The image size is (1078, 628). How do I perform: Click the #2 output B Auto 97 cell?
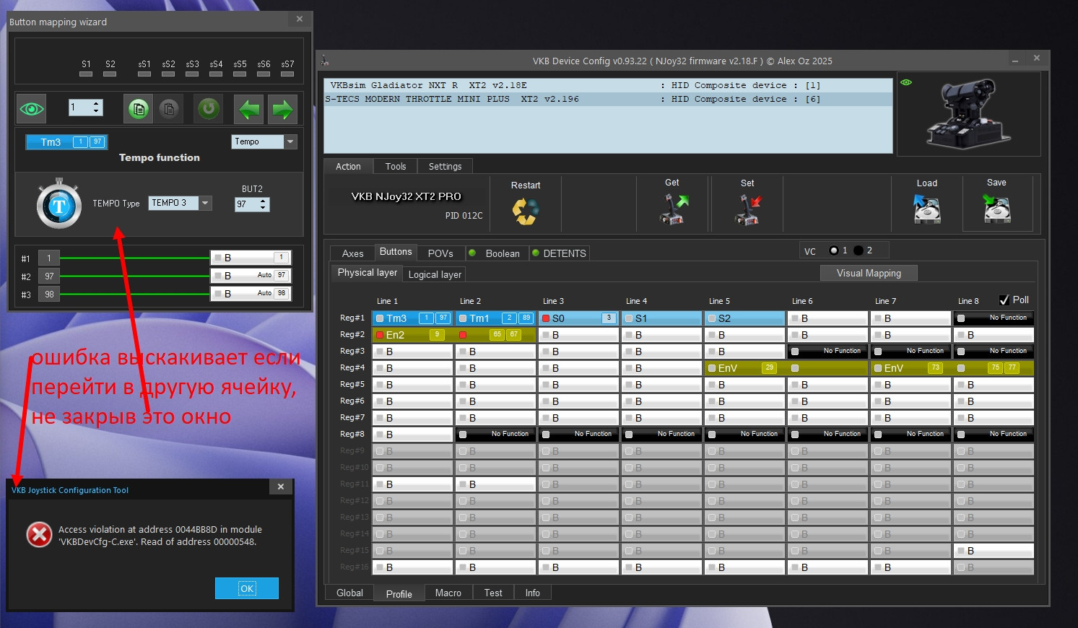[251, 276]
